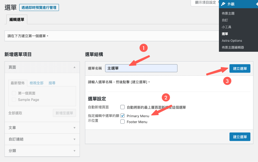Screen dimensions: 258x162
Task: Switch to the 檢視全部 tab
Action: [37, 83]
